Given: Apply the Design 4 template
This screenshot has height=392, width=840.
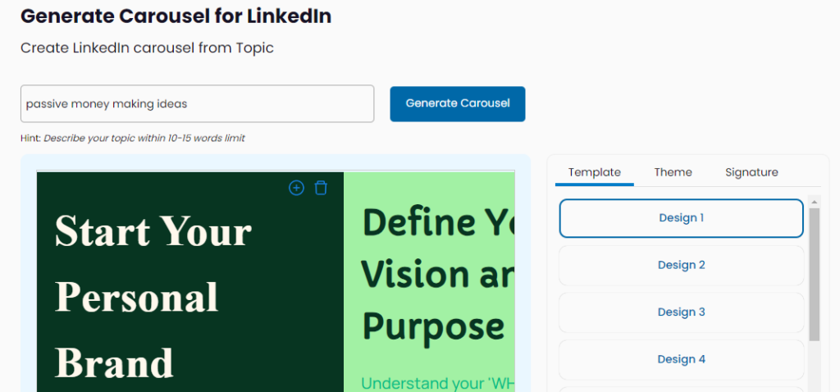Looking at the screenshot, I should tap(681, 359).
